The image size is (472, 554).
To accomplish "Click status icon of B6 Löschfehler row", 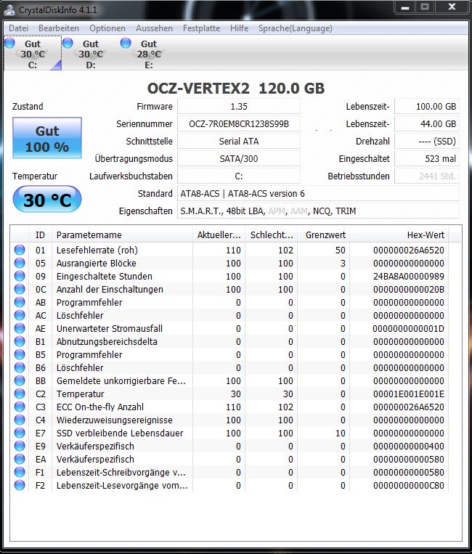I will click(20, 367).
